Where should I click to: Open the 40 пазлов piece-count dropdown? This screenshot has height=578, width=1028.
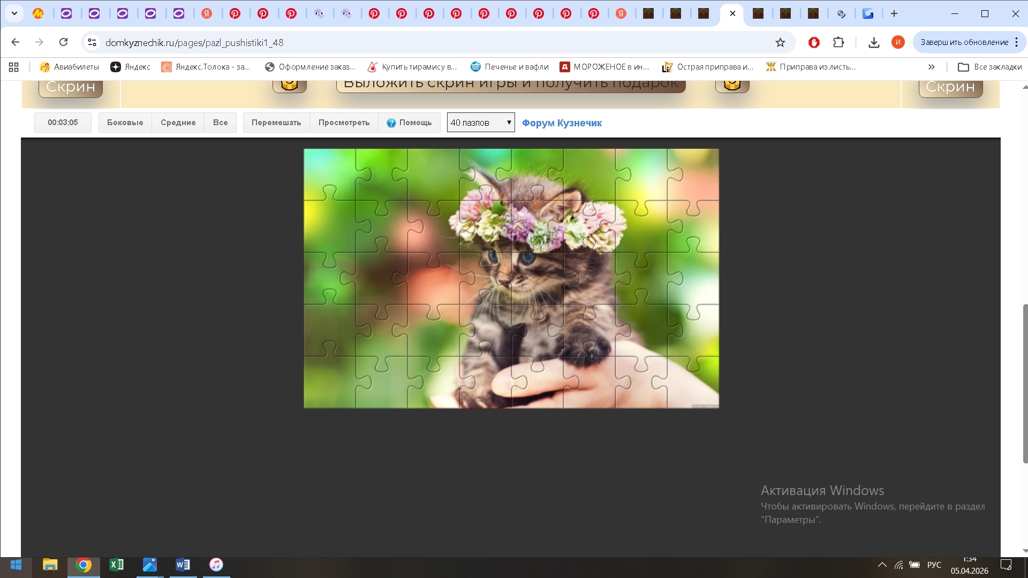click(480, 123)
